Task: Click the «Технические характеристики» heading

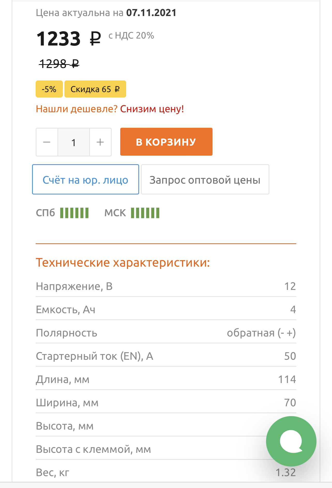Action: (x=123, y=262)
